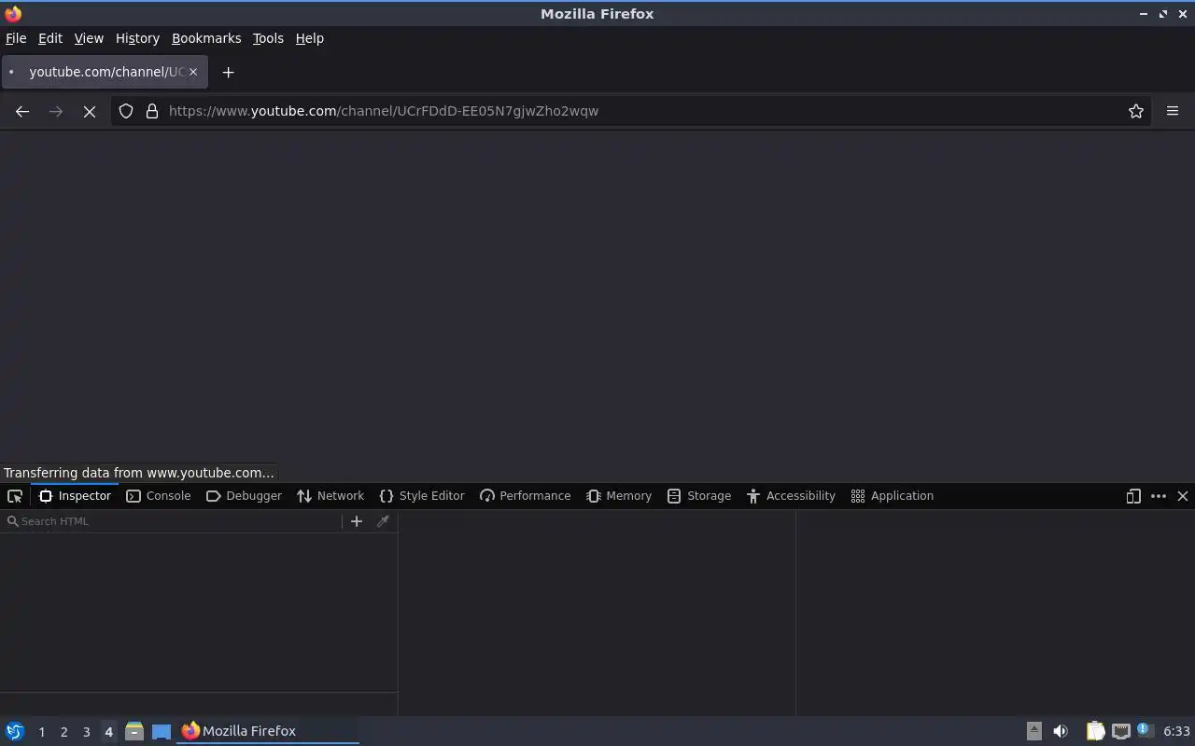Go back to the previous page

22,111
